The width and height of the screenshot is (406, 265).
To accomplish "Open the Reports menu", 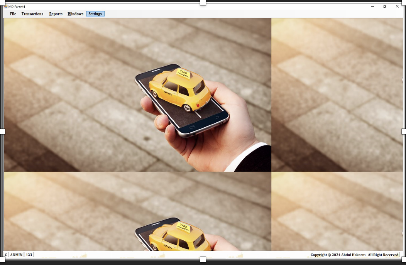I will click(x=56, y=14).
